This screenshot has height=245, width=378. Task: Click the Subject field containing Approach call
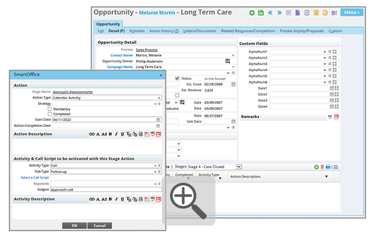point(106,190)
